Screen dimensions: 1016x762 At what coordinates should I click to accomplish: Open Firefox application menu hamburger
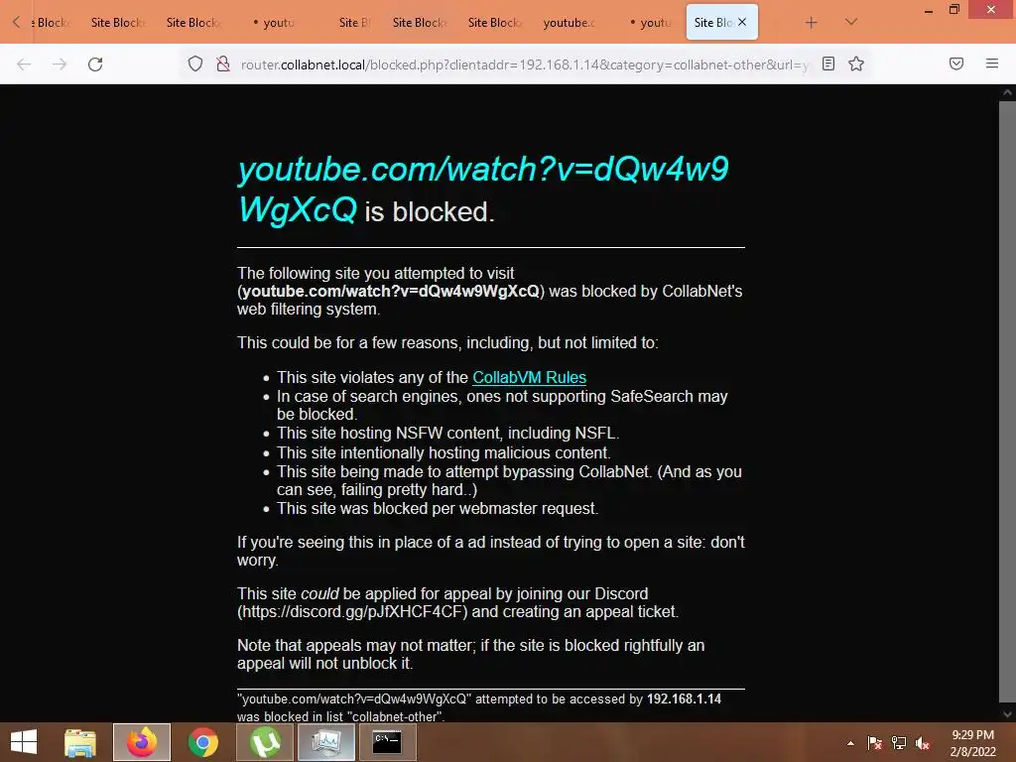991,63
